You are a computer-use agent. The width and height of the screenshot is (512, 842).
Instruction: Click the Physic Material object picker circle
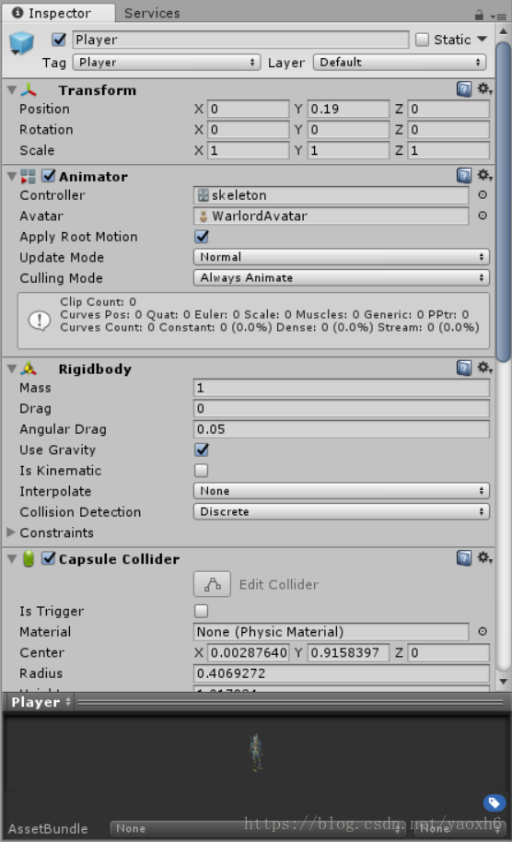(x=483, y=632)
